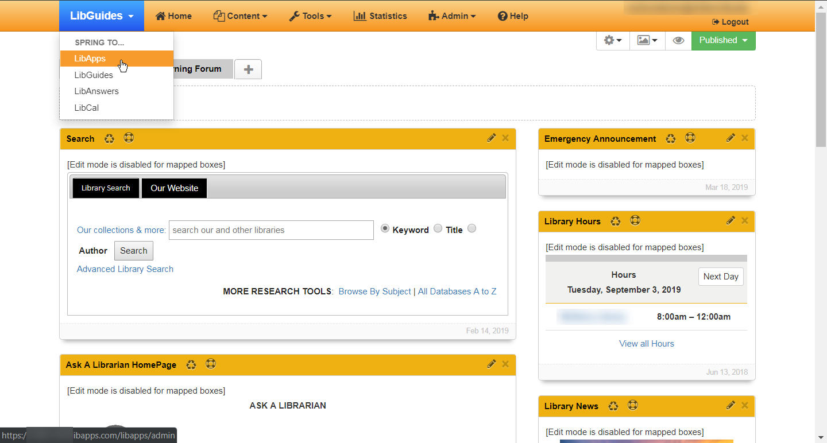Click the recycle icon beside Library Hours title

[616, 221]
